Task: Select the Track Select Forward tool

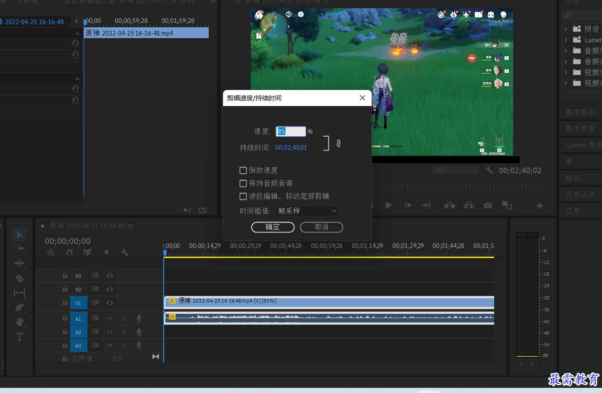Action: click(19, 248)
